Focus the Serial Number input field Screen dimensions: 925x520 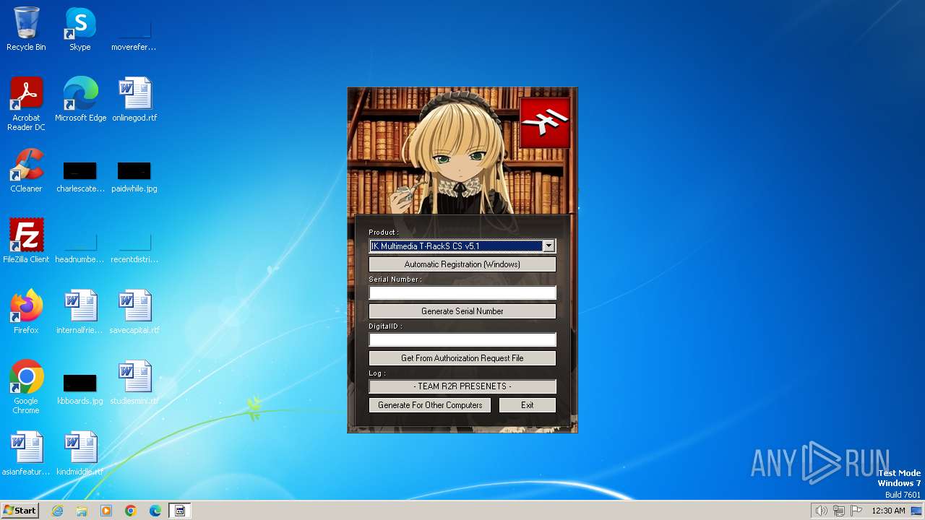[462, 292]
